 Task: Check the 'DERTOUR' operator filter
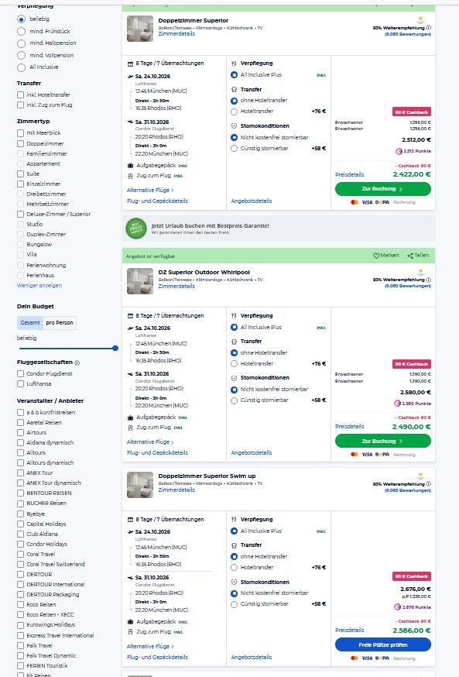pos(20,574)
